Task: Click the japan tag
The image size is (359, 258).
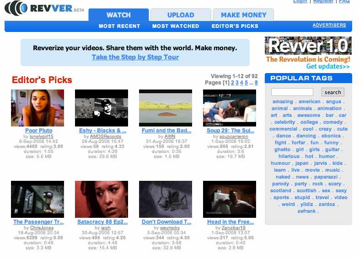Action: click(x=302, y=163)
